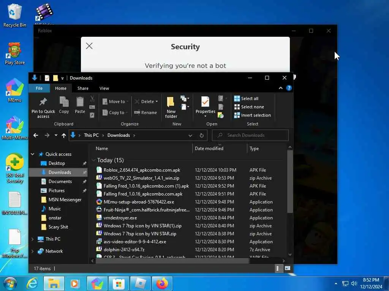The height and width of the screenshot is (291, 389).
Task: Select dolphin-2412-x64.7z file
Action: [124, 249]
